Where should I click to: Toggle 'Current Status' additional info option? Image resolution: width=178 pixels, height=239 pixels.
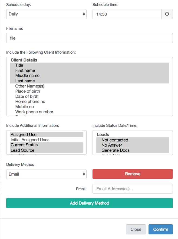(x=24, y=145)
